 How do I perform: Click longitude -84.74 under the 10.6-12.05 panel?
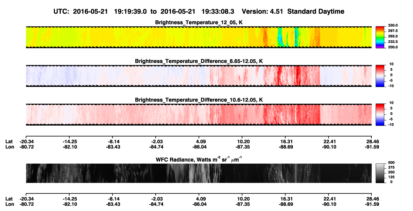click(156, 147)
